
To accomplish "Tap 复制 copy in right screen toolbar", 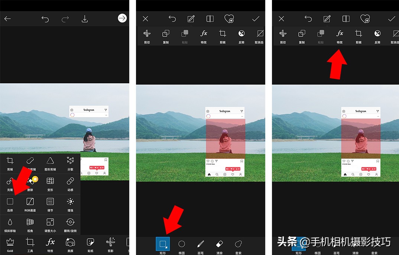I will (302, 37).
